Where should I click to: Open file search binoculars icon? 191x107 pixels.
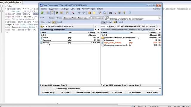110,13
